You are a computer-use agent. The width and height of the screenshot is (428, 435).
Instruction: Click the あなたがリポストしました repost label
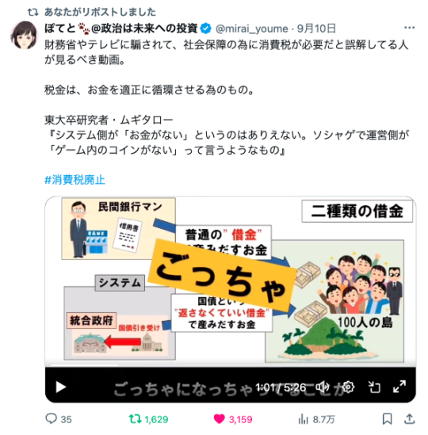pos(100,12)
